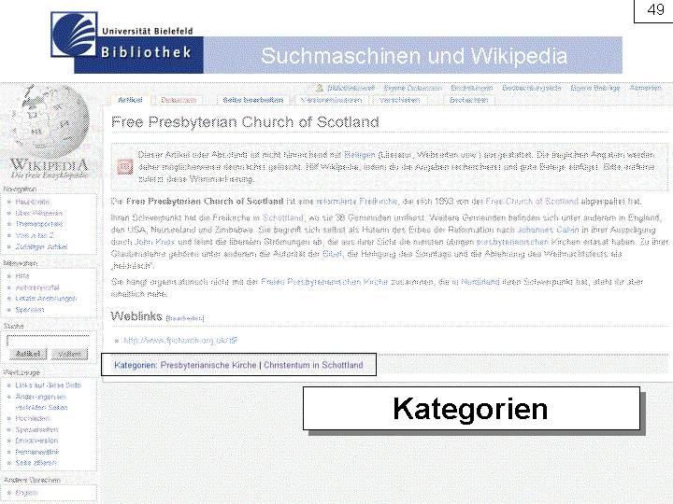673x504 pixels.
Task: Select the Seite bearbeiten tab
Action: (x=252, y=100)
